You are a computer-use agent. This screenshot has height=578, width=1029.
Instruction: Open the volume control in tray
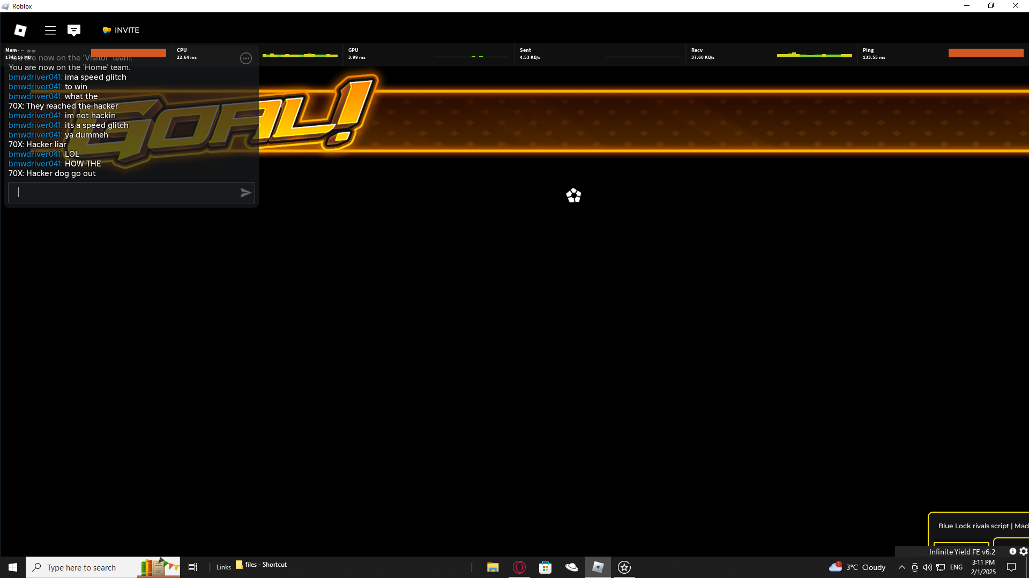click(x=927, y=567)
